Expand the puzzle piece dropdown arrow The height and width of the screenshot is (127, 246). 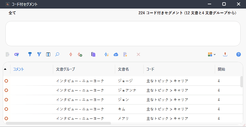(215, 54)
